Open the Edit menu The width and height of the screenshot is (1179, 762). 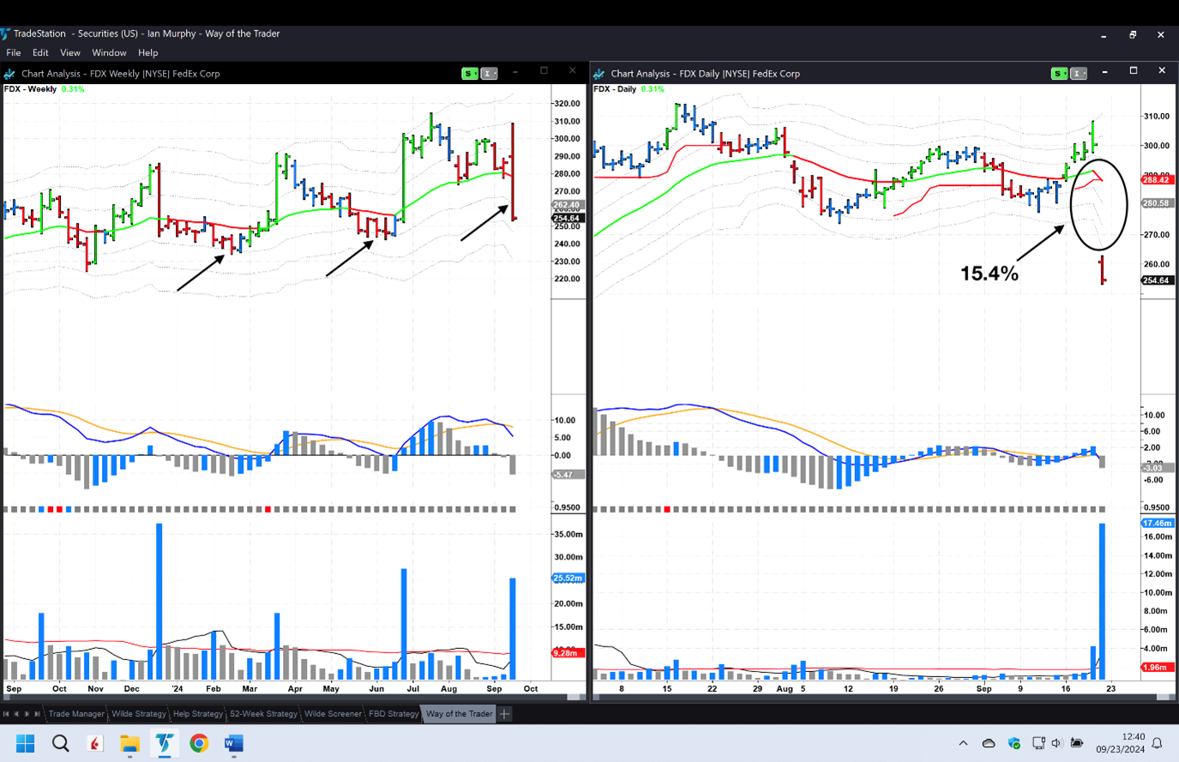coord(40,53)
